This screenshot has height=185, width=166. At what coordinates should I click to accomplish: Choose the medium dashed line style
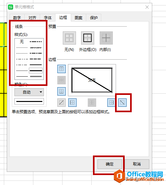click(x=36, y=59)
